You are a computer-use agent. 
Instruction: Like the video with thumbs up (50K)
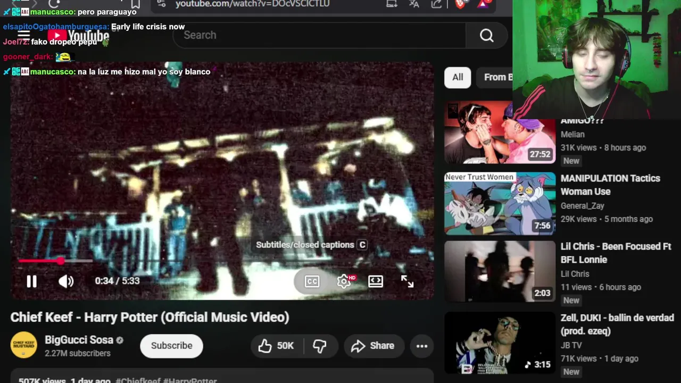276,346
